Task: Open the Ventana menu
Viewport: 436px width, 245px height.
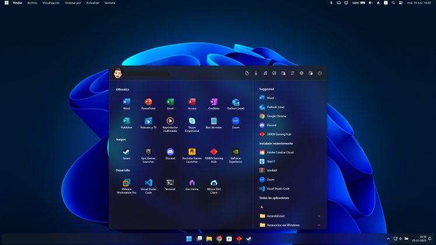Action: tap(110, 3)
